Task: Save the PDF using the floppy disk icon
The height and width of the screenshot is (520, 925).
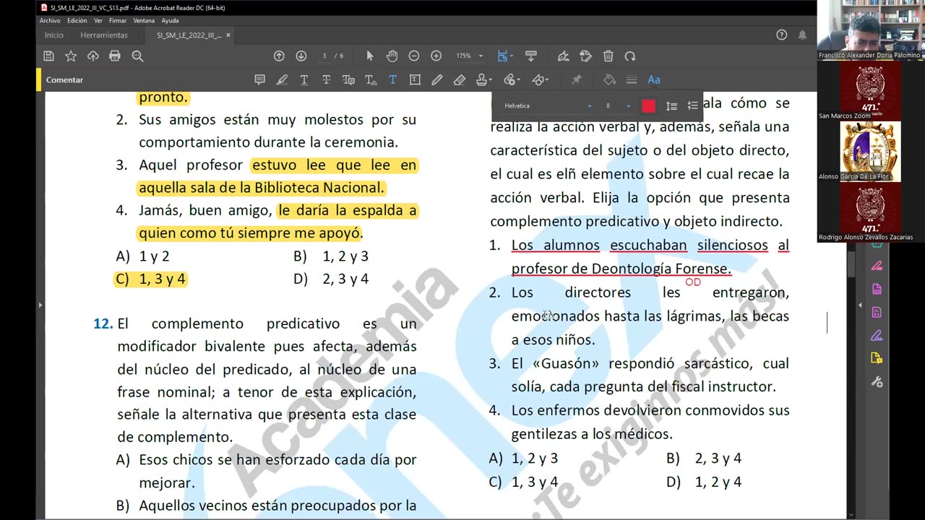Action: click(48, 56)
